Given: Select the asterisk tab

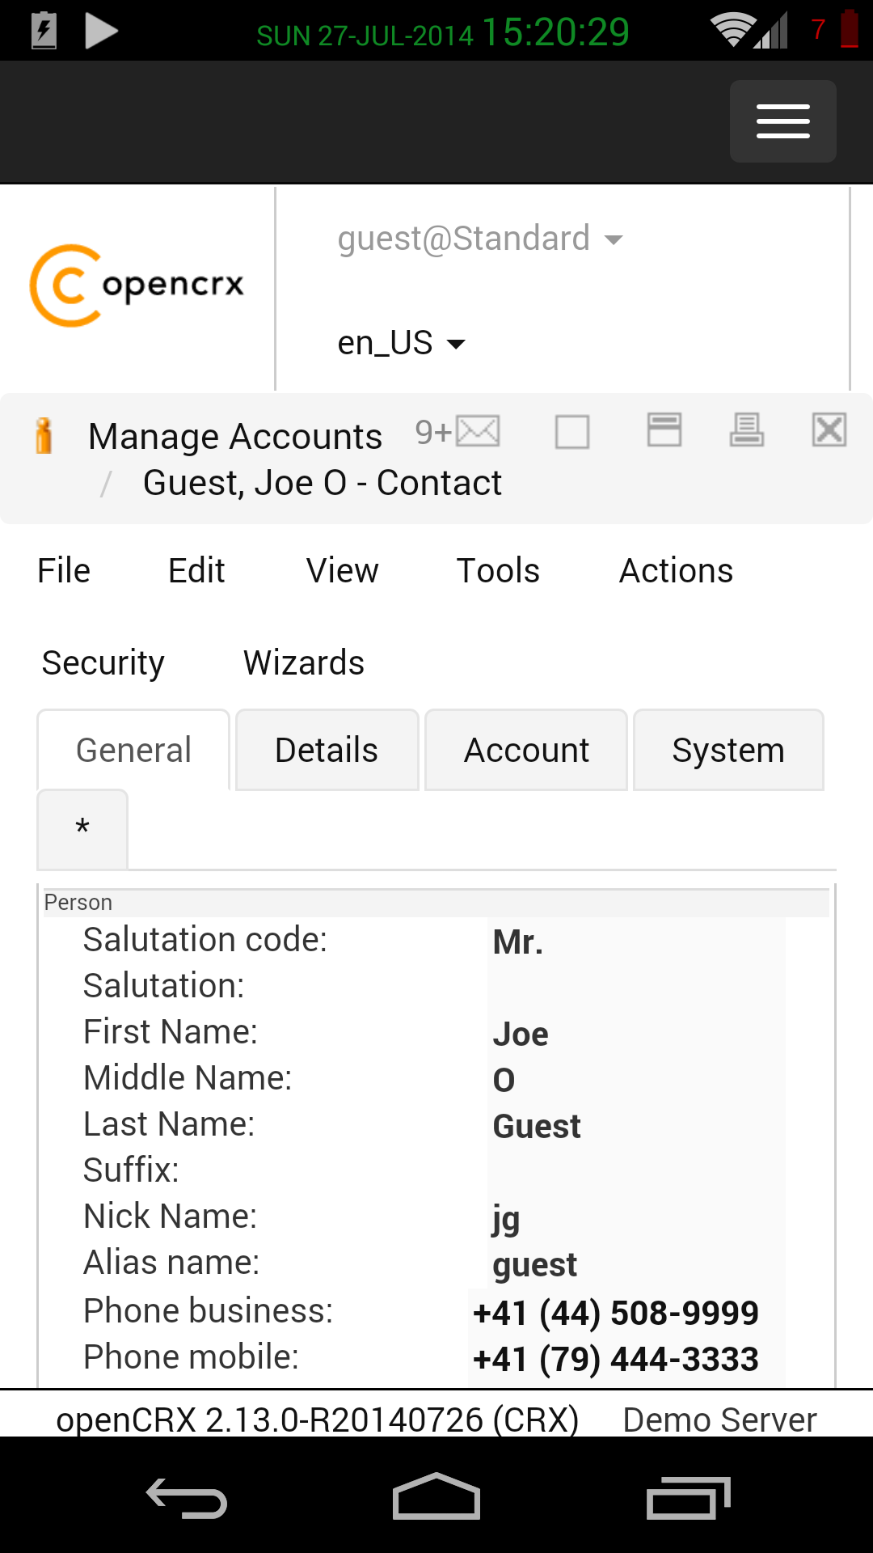Looking at the screenshot, I should click(x=82, y=828).
